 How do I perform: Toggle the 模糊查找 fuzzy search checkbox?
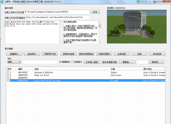60,62
